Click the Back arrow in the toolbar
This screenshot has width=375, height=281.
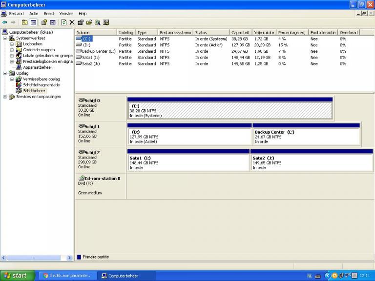(x=5, y=22)
